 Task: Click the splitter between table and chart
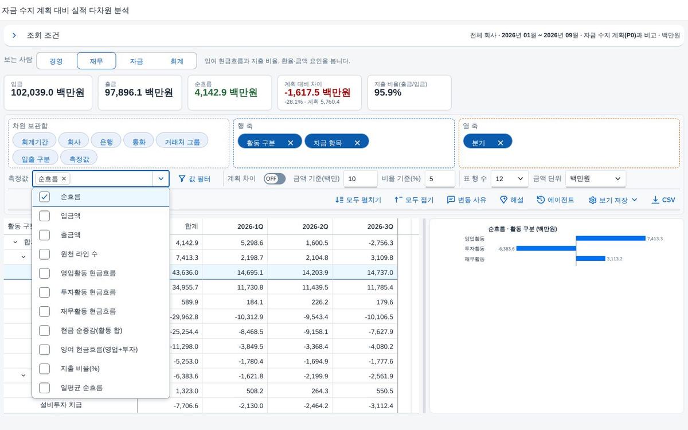tap(424, 315)
